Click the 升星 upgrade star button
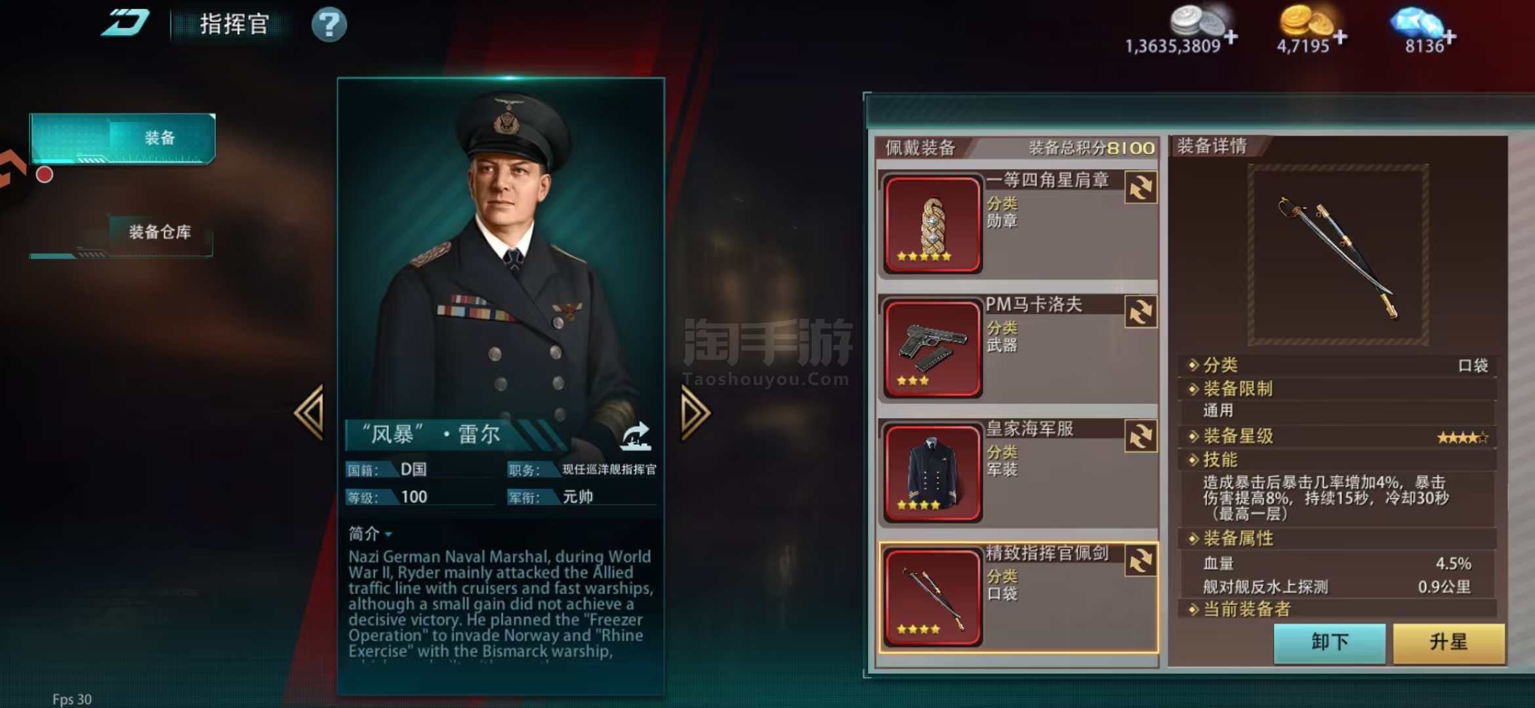 click(x=1448, y=643)
